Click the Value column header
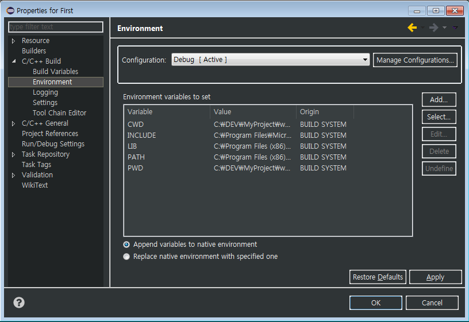Screen dimensions: 469x322 pyautogui.click(x=253, y=112)
